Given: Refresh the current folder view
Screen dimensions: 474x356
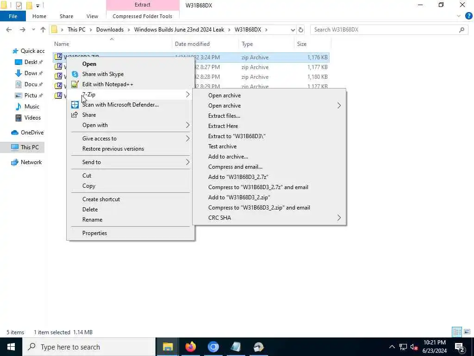Looking at the screenshot, I should point(301,30).
